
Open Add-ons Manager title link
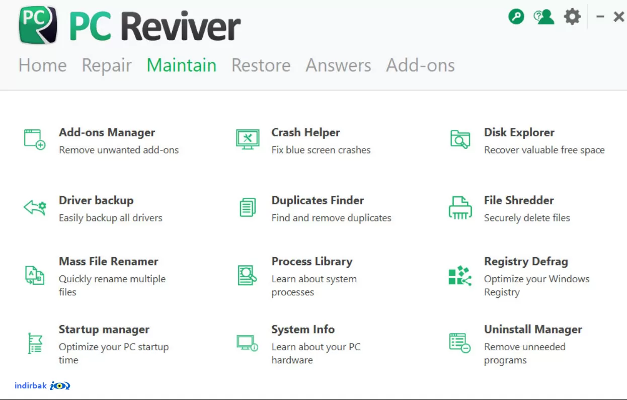pos(107,133)
